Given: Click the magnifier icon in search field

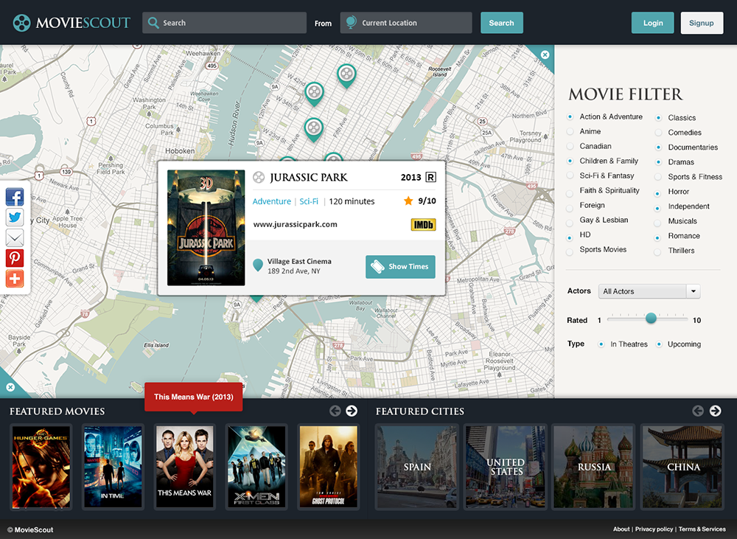Looking at the screenshot, I should 153,23.
